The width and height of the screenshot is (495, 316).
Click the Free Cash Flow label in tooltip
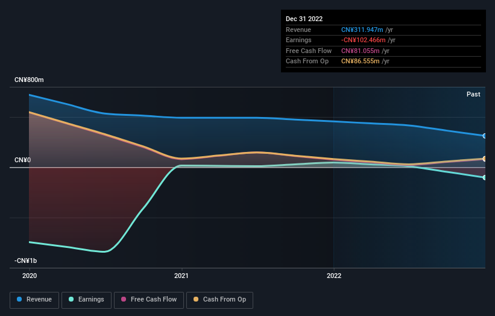[x=309, y=51]
